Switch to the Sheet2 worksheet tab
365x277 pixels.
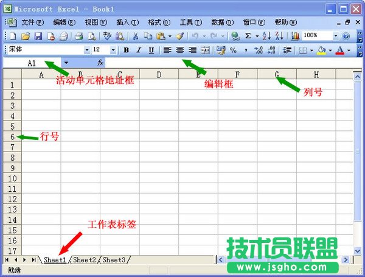tap(85, 260)
